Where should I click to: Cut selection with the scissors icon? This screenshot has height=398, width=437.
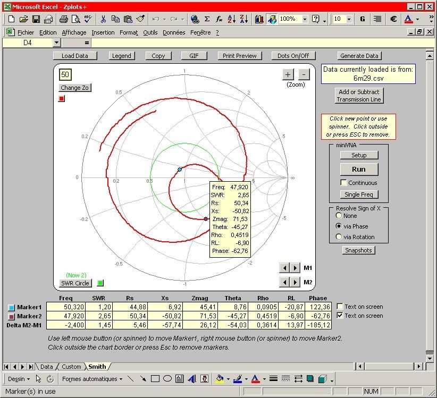point(103,19)
